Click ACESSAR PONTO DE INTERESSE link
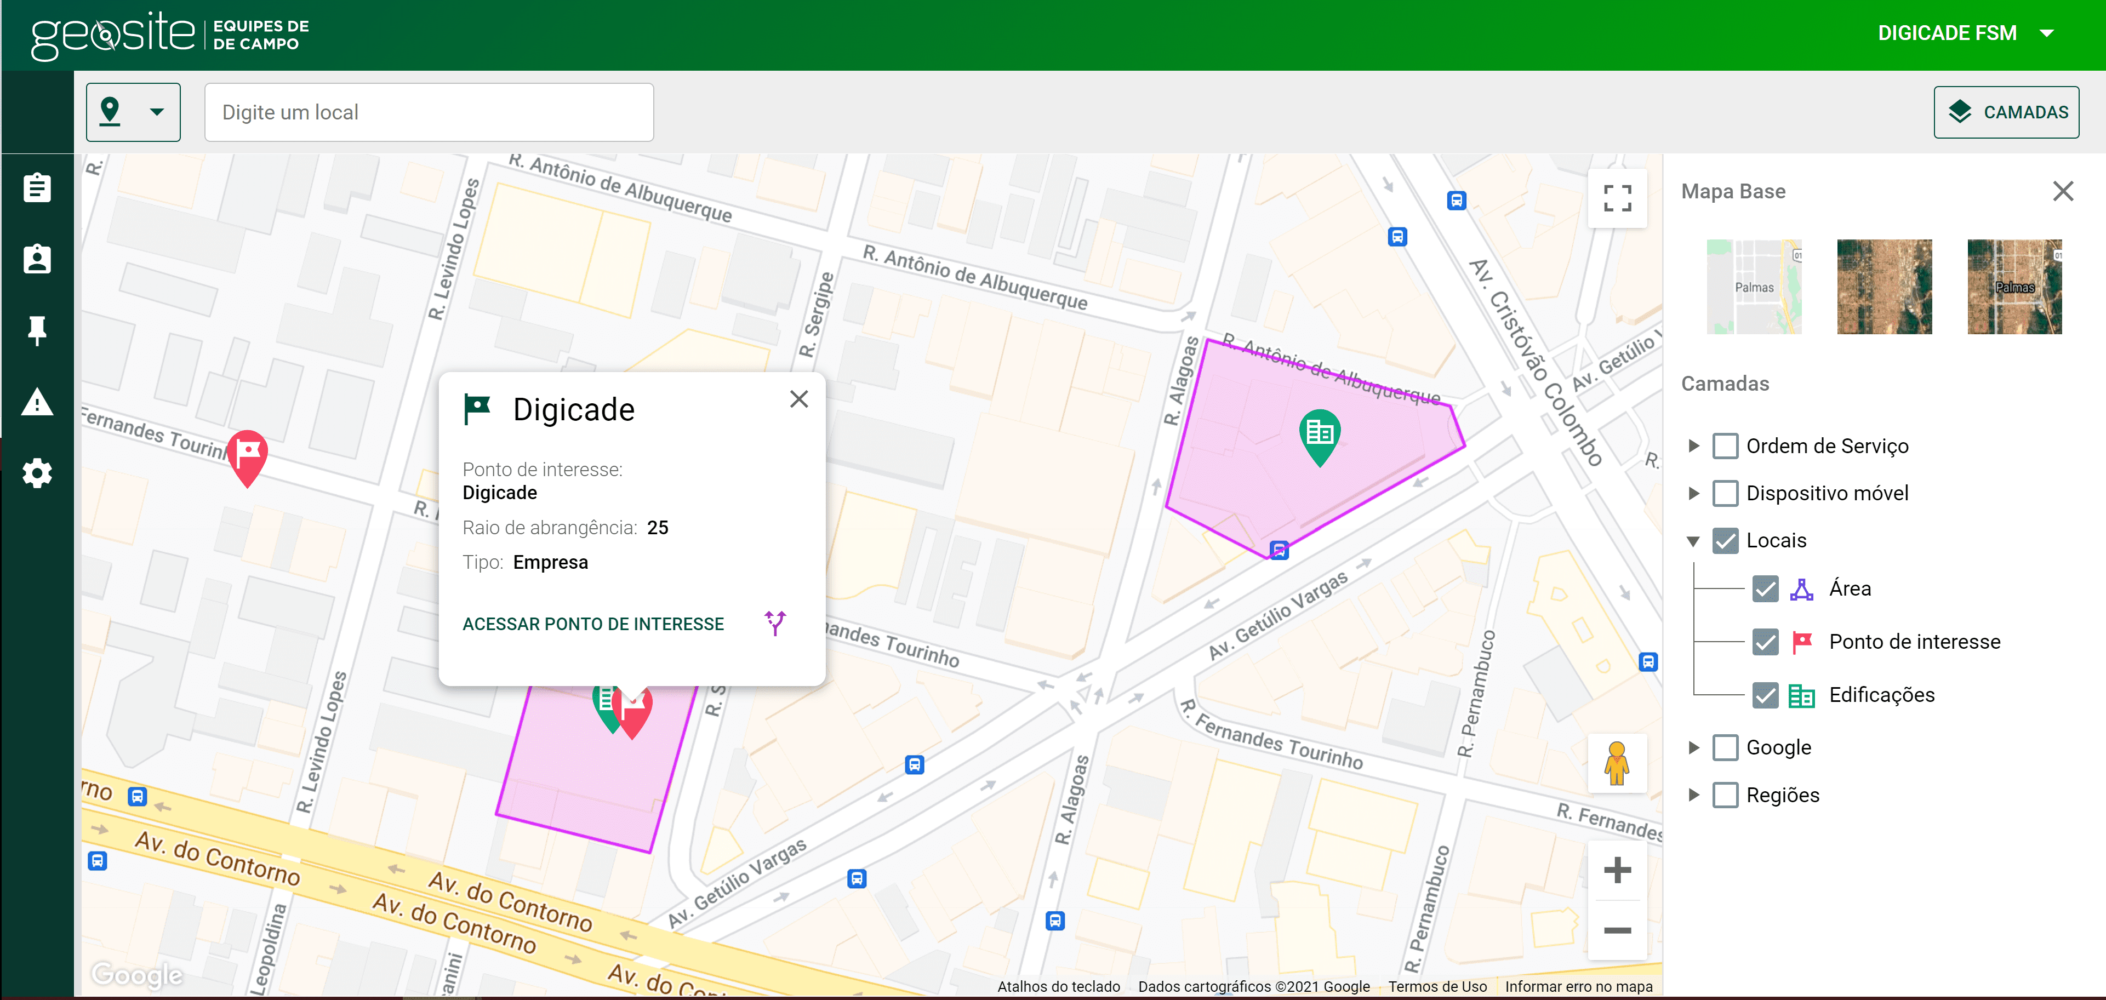The height and width of the screenshot is (1000, 2106). click(593, 624)
